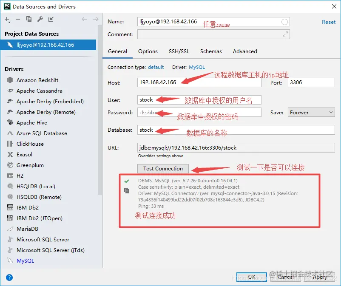The height and width of the screenshot is (286, 341).
Task: Select Apache Cassandra driver
Action: coord(40,91)
